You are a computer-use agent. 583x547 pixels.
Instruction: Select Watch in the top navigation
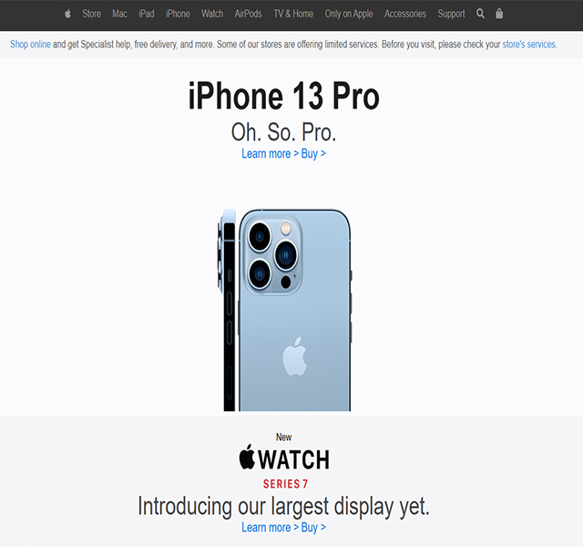click(x=212, y=15)
